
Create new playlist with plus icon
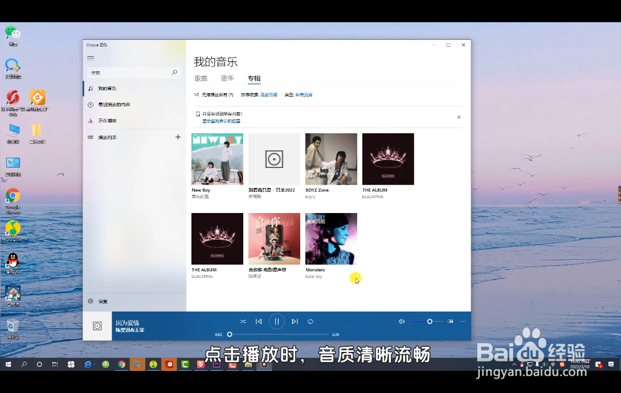(178, 137)
